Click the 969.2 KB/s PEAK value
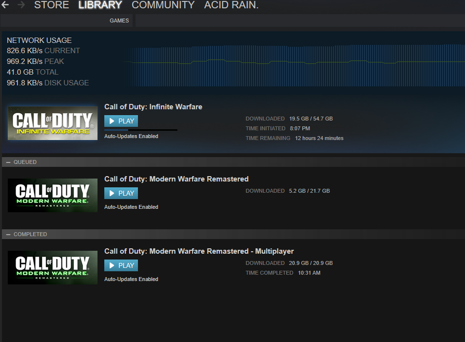 pyautogui.click(x=35, y=61)
